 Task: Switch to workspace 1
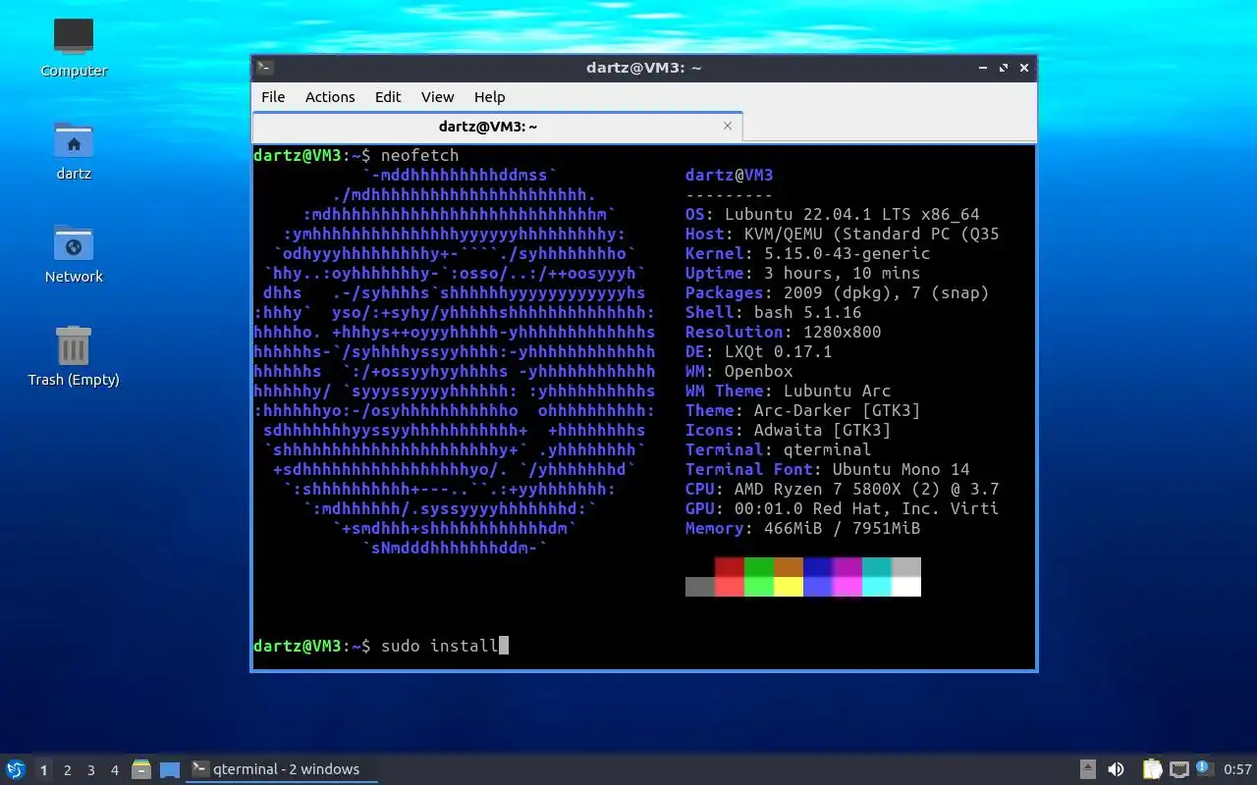coord(43,770)
